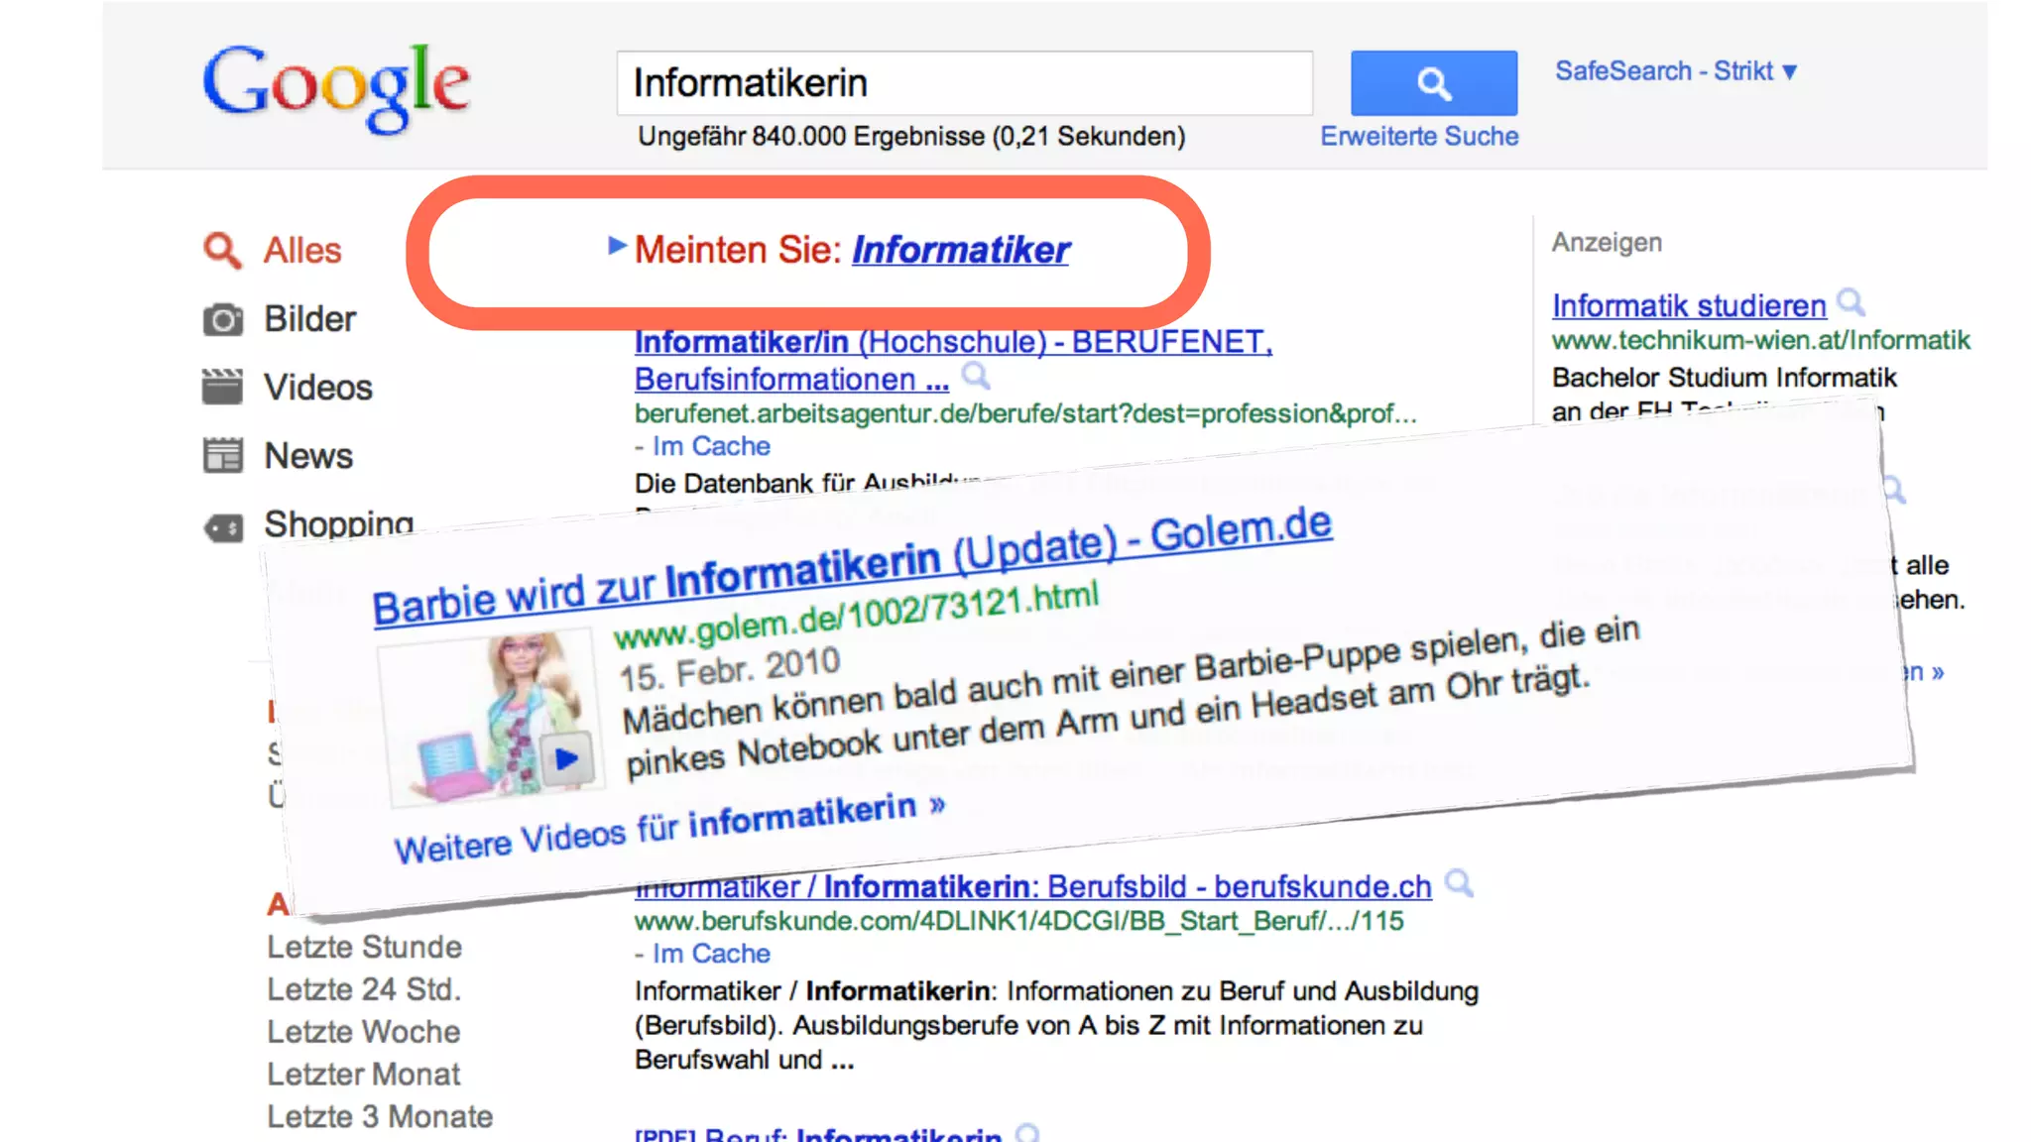Click the suggested spelling Informatiker link

tap(960, 250)
